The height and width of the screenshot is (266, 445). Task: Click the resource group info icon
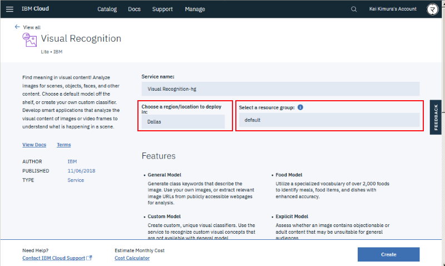pos(300,106)
